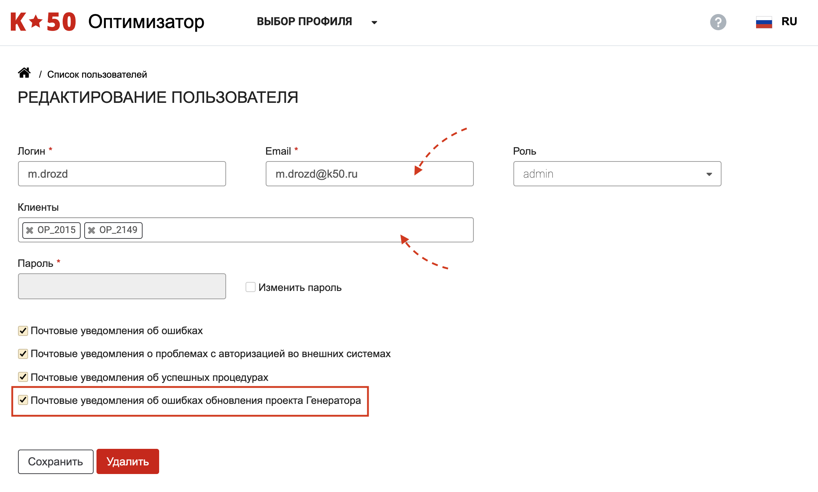Click the Оптимизатор title text

pyautogui.click(x=146, y=22)
